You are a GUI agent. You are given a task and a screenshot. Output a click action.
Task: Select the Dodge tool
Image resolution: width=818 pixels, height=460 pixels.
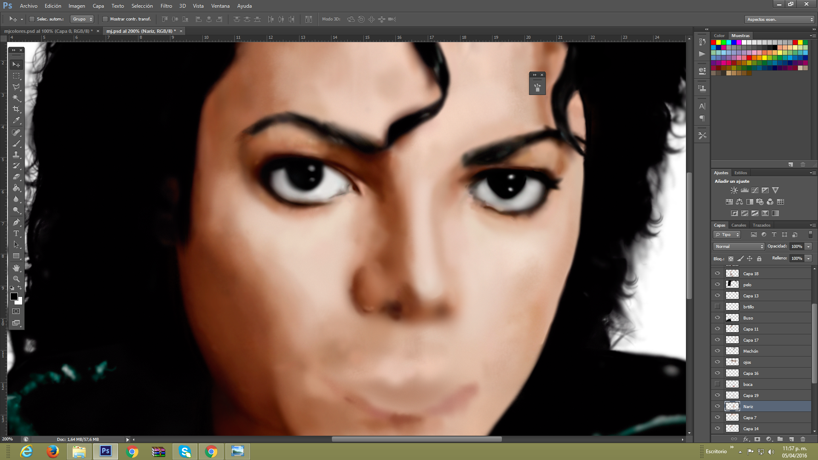click(16, 210)
